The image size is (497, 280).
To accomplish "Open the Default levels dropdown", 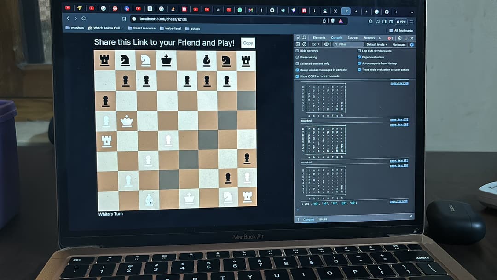I will point(377,45).
